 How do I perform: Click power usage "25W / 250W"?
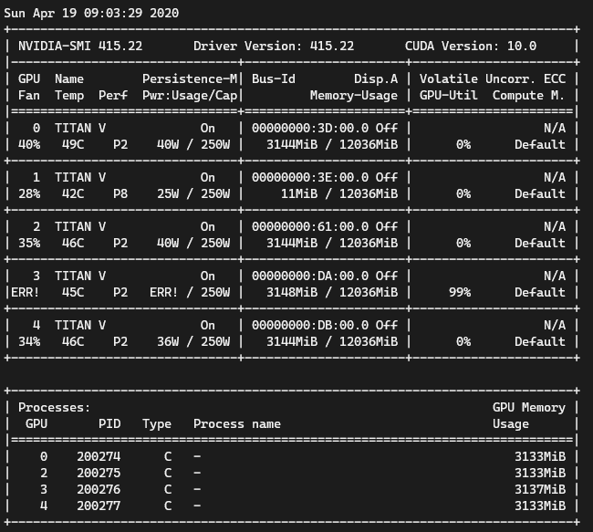193,193
